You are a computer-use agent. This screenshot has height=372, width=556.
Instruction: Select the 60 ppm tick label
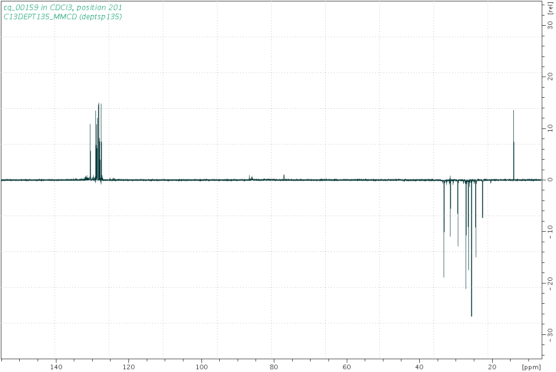(347, 367)
